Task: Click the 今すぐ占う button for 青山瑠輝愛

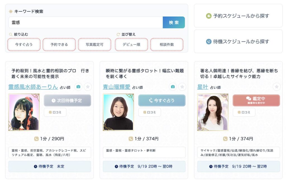Action: 162,100
